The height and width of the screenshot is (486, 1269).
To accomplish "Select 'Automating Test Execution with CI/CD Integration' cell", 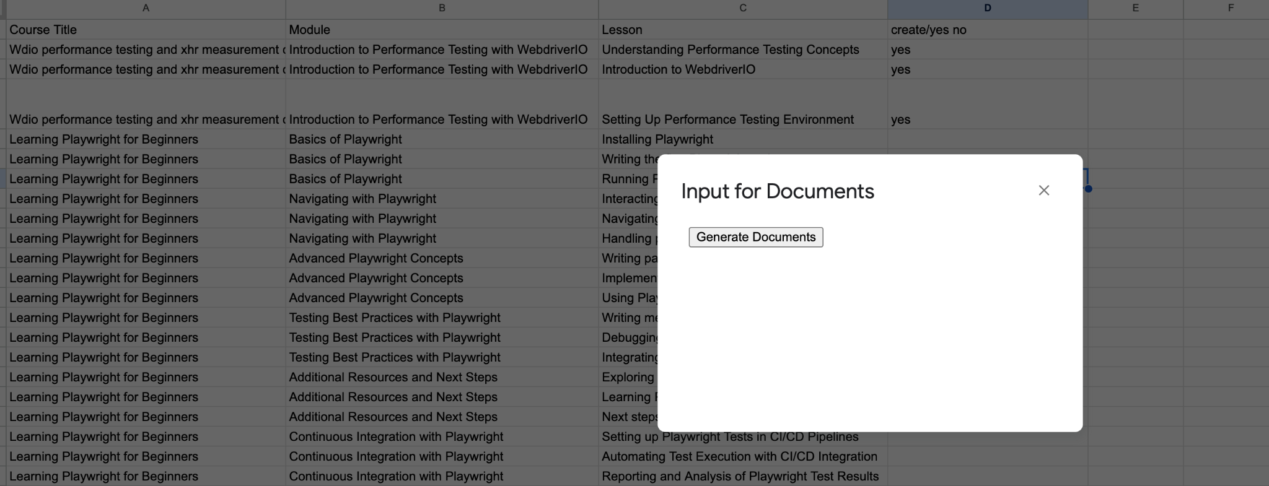I will pyautogui.click(x=743, y=456).
